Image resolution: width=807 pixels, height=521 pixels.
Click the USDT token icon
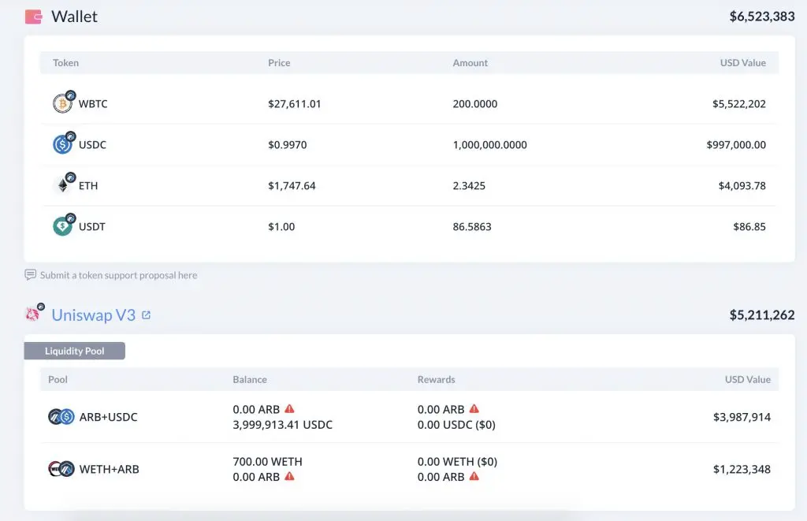click(x=63, y=226)
